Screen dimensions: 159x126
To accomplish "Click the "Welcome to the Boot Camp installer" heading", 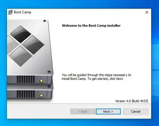I will click(x=91, y=25).
